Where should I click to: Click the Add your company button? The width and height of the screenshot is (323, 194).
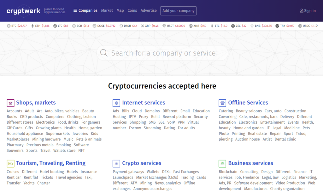pos(179,11)
